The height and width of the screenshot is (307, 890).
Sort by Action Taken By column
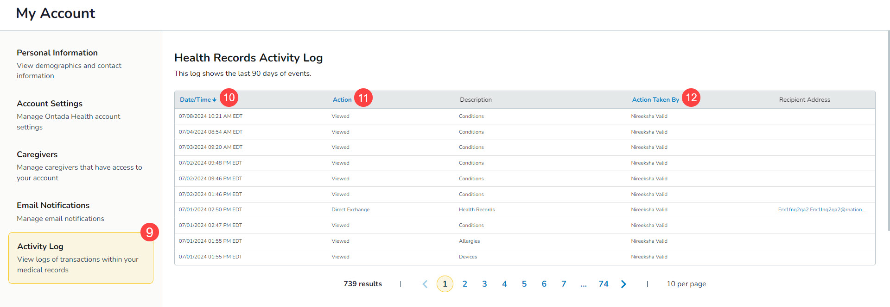tap(655, 100)
